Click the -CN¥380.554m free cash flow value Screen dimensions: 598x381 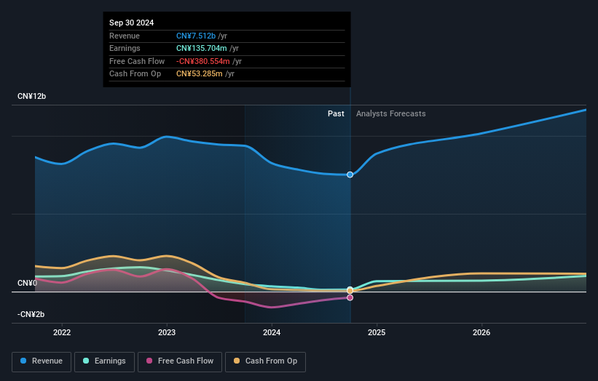pyautogui.click(x=203, y=61)
